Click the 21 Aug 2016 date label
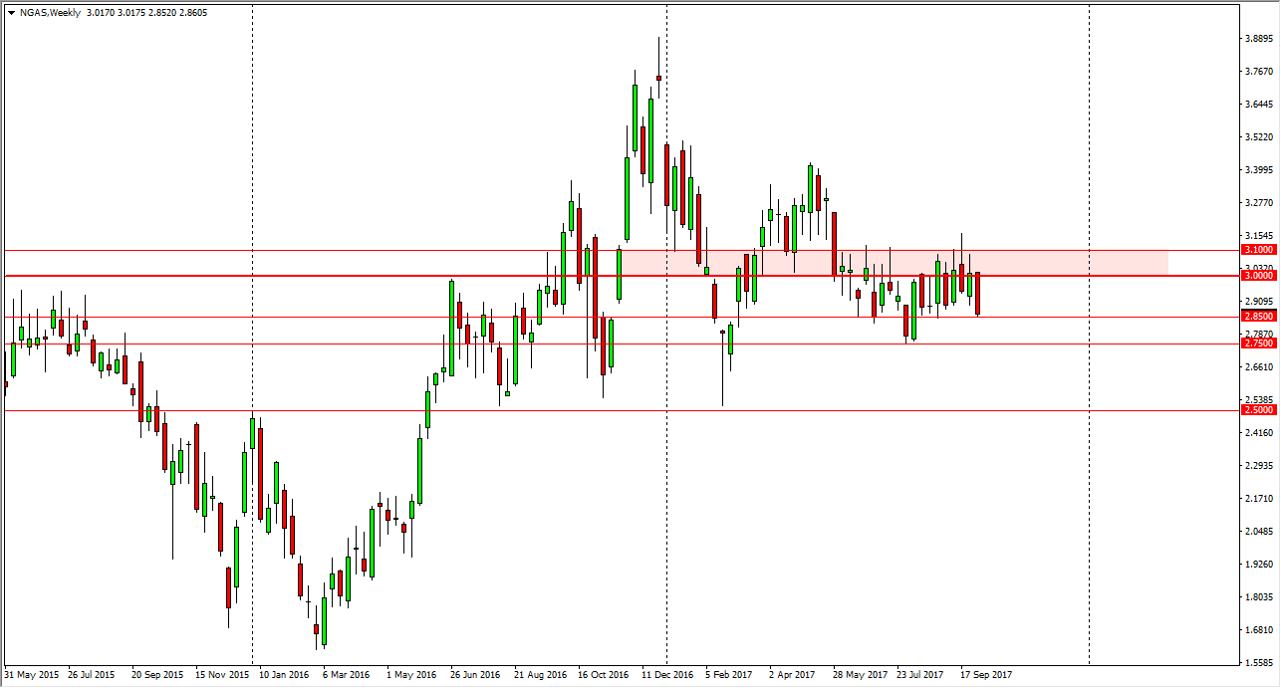The height and width of the screenshot is (688, 1281). coord(539,675)
